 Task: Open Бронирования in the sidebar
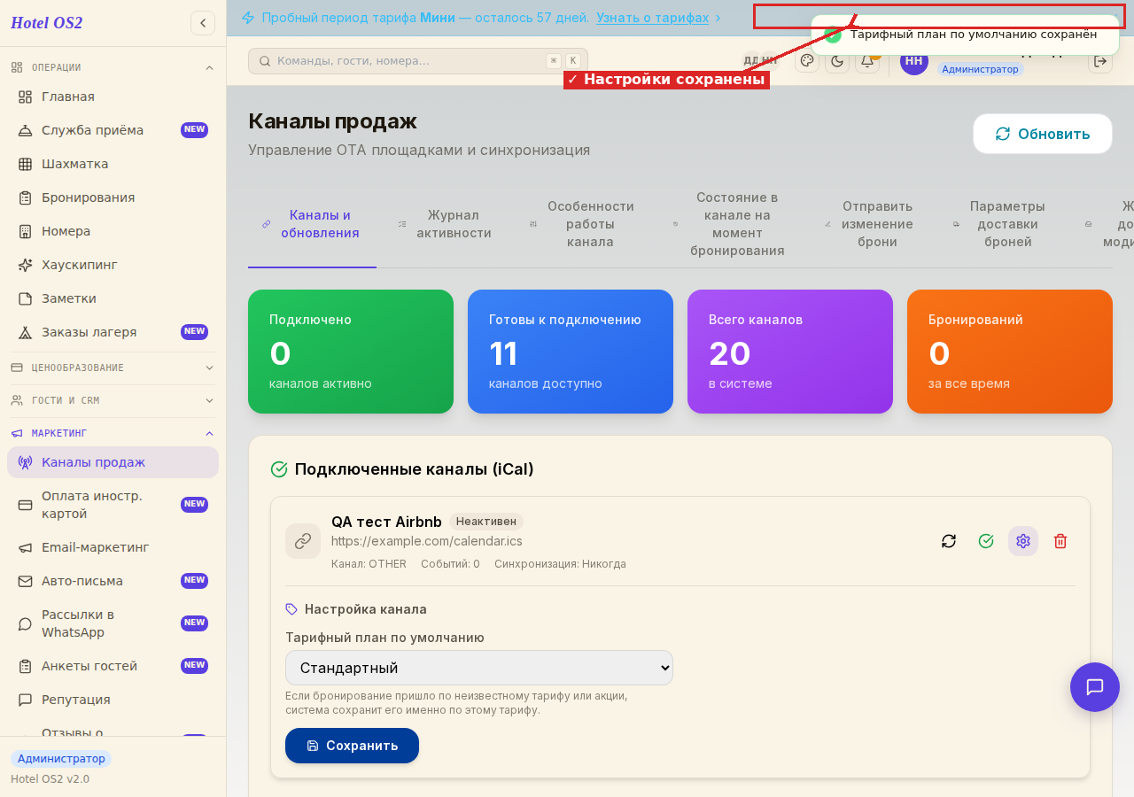(x=113, y=197)
